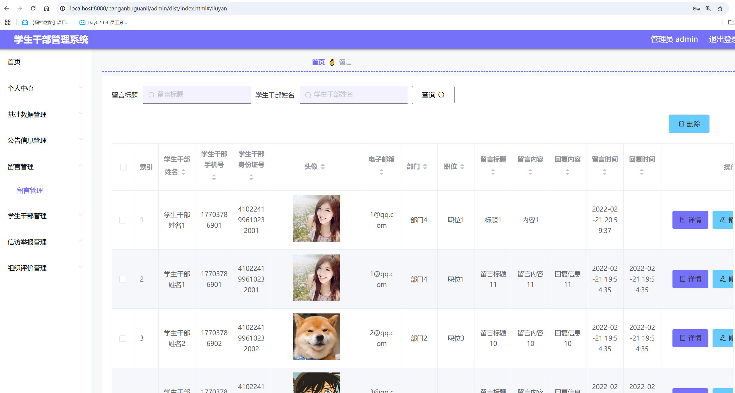Select the 留言管理 submenu item
Screen dimensions: 735x393
[30, 190]
